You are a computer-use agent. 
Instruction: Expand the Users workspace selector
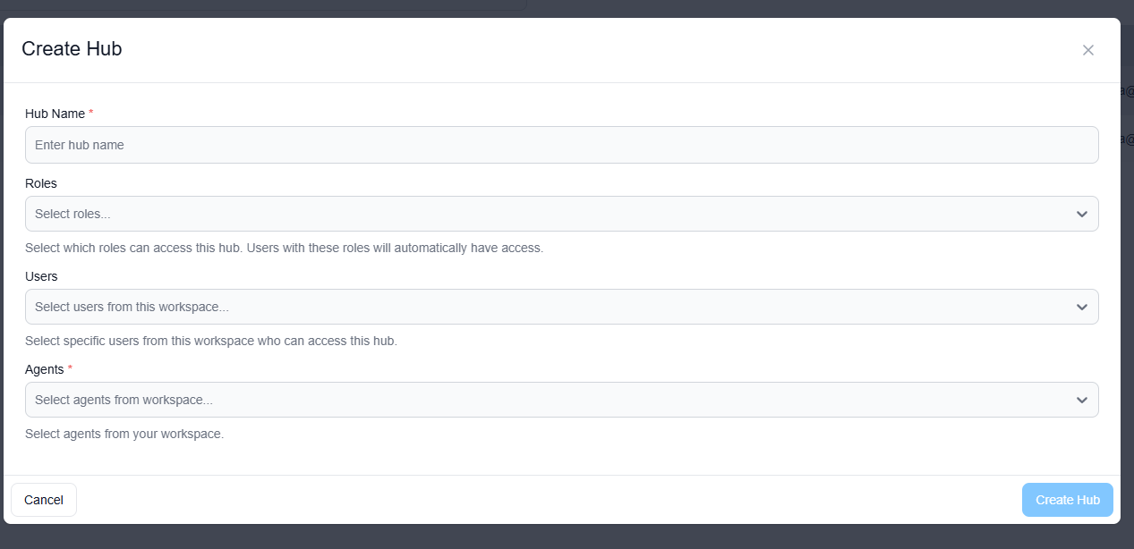click(x=561, y=307)
